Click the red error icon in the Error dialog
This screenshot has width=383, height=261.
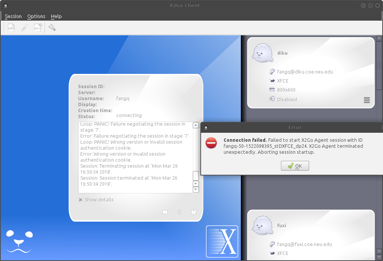click(x=211, y=143)
